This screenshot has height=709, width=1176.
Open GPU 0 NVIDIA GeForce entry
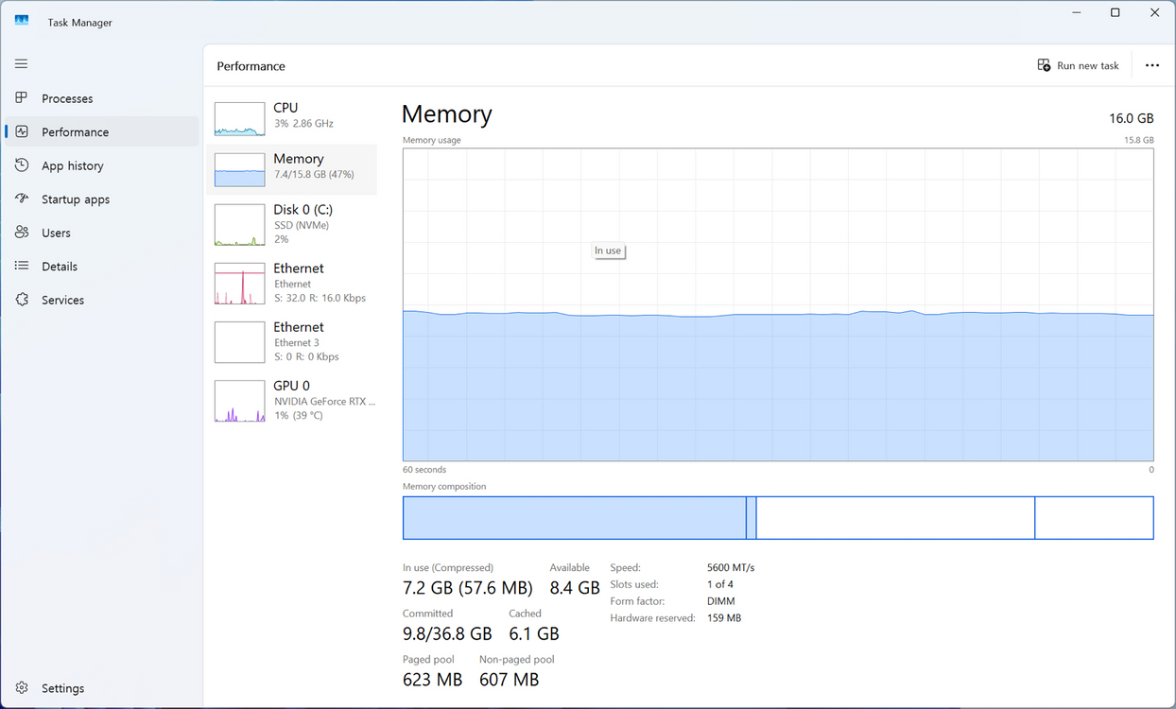291,401
